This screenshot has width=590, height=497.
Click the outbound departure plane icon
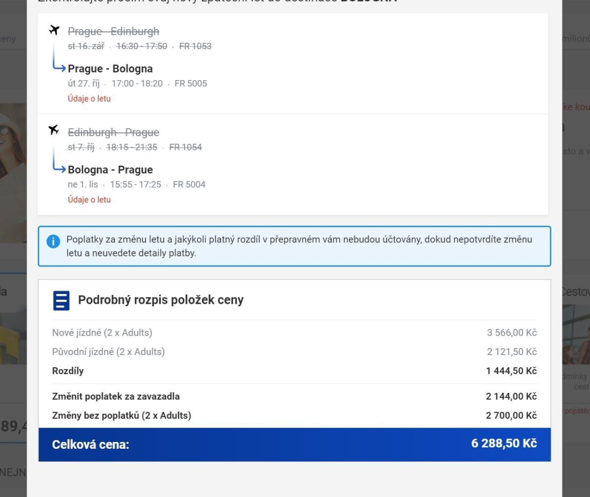(54, 30)
